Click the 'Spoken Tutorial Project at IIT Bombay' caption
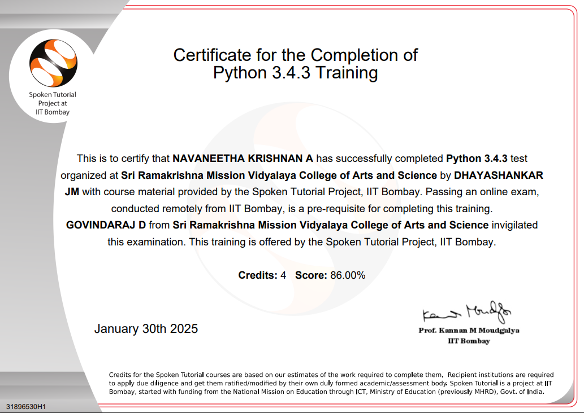 (x=53, y=103)
